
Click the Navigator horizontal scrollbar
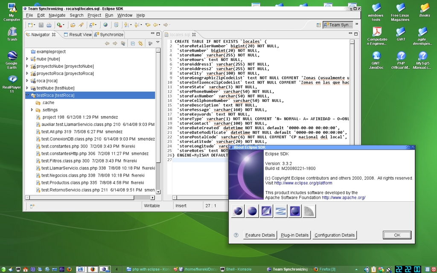81,197
